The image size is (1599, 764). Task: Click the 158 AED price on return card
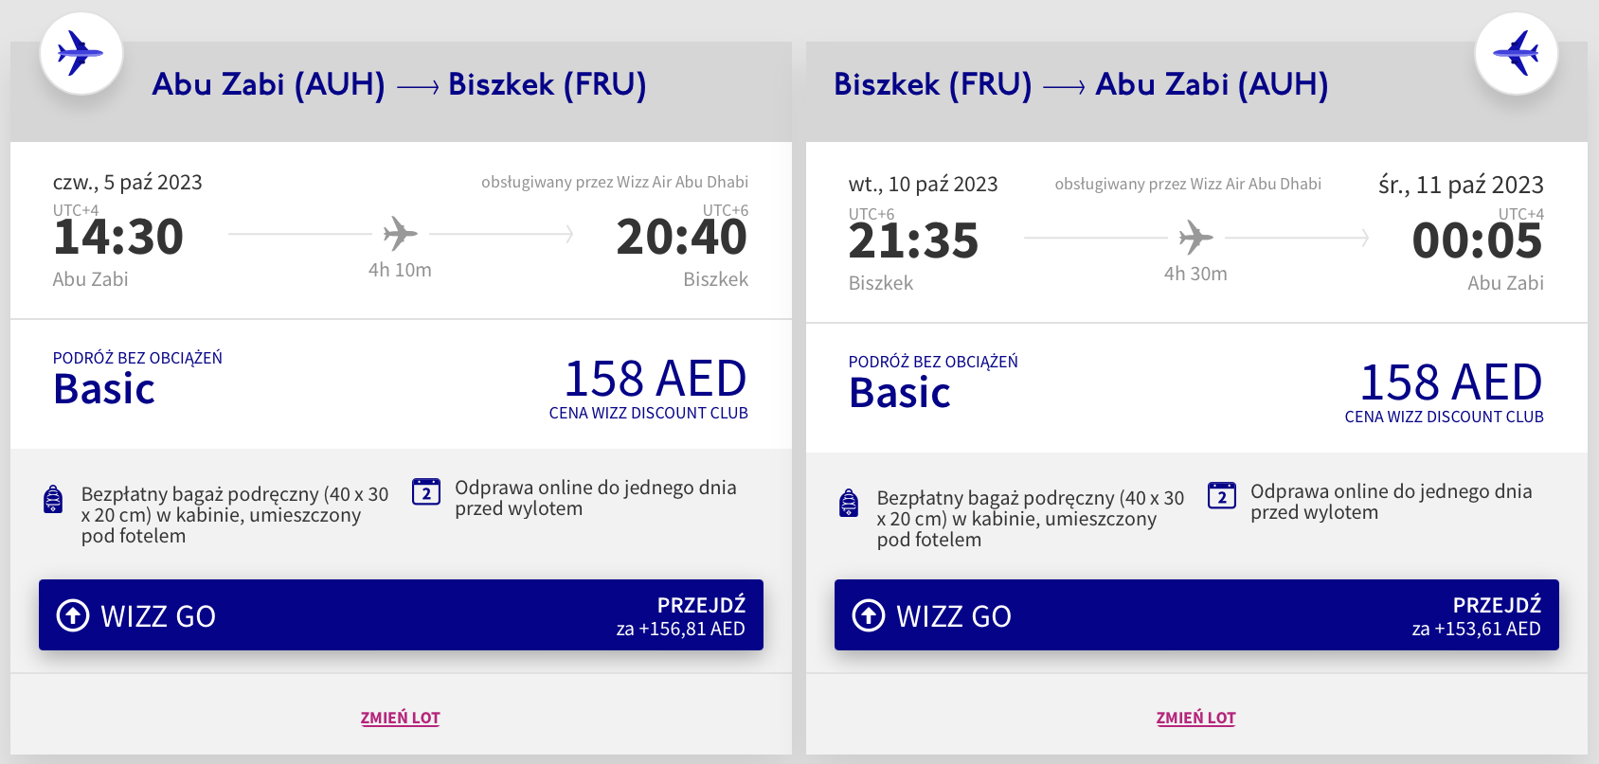tap(1450, 382)
